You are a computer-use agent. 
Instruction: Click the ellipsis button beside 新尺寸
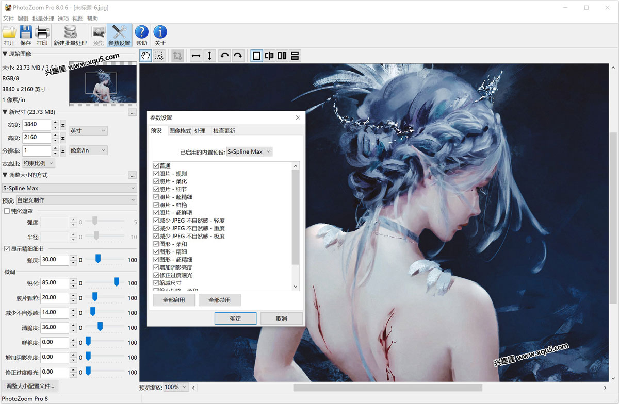[x=133, y=112]
